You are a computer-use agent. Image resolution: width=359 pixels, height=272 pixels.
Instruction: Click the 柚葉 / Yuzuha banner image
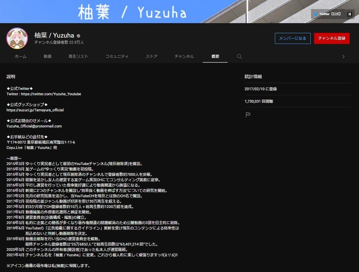click(134, 11)
